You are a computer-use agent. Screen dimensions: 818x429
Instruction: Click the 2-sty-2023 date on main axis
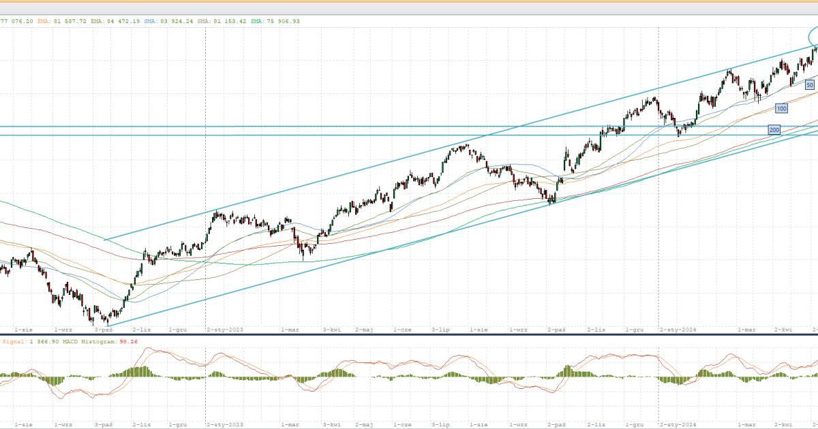pos(224,329)
